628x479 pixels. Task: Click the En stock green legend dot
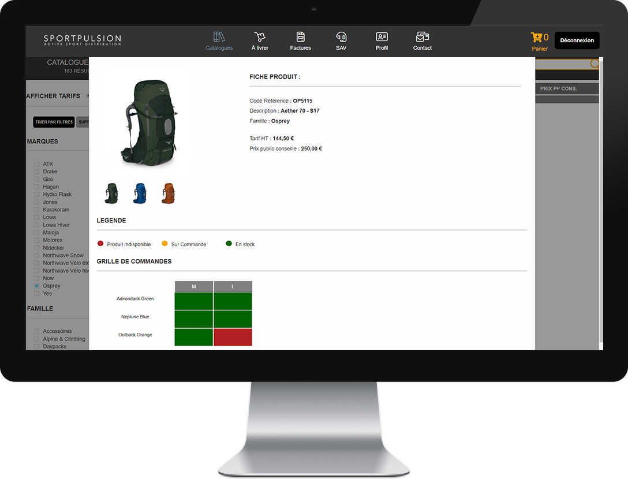pyautogui.click(x=229, y=243)
